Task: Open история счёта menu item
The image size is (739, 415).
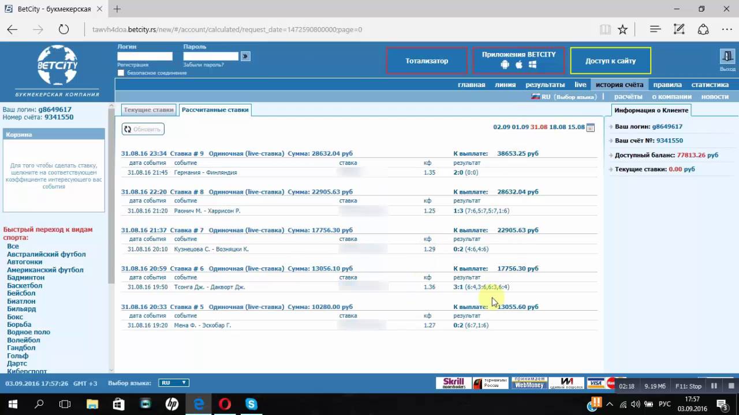Action: point(619,85)
